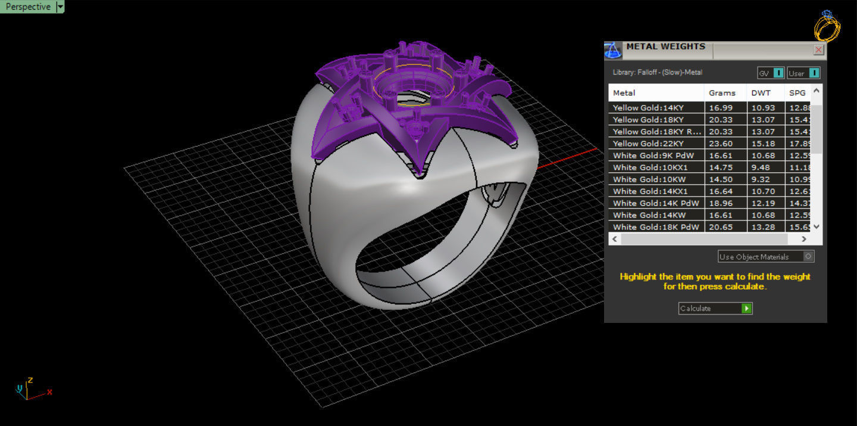Click the METAL WEIGHTS panel title
Image resolution: width=857 pixels, height=426 pixels.
(666, 46)
